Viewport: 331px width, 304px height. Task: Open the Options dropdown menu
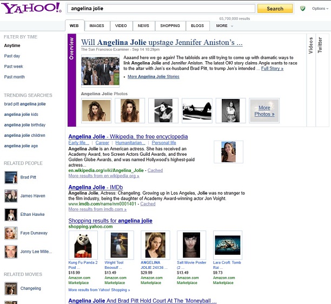click(320, 9)
